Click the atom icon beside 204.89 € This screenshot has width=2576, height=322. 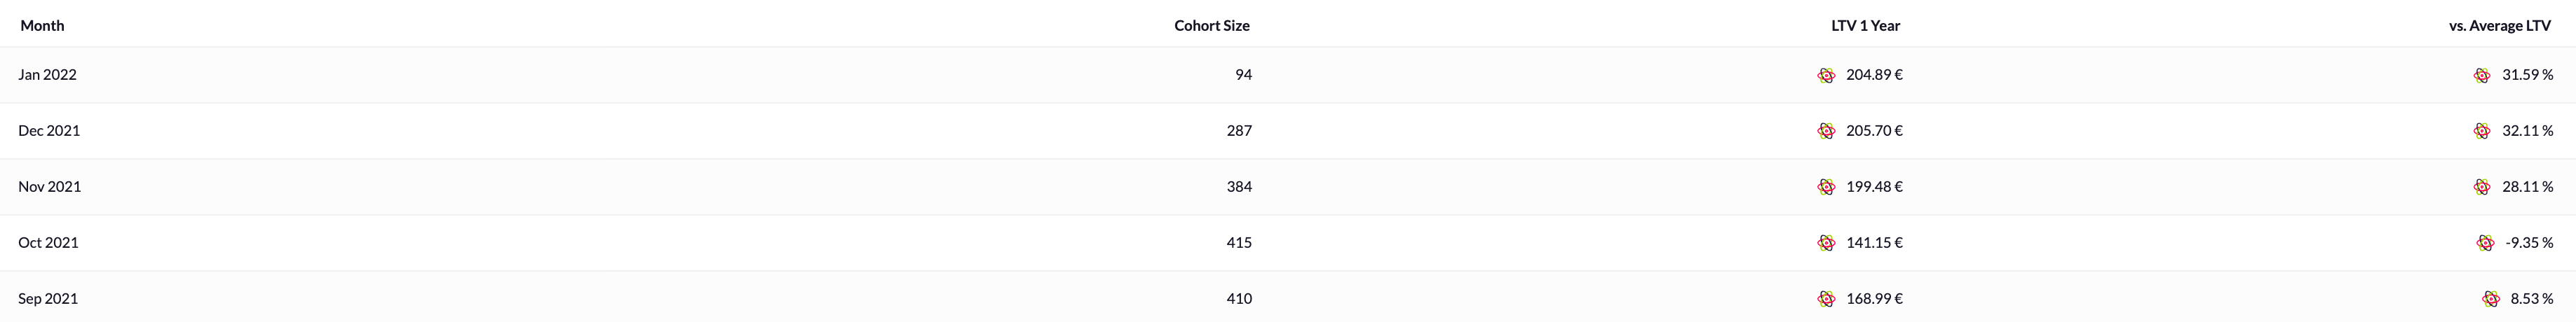1826,75
